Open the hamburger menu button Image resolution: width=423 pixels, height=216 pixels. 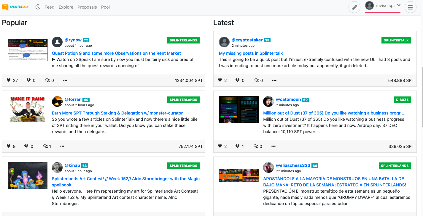click(411, 7)
